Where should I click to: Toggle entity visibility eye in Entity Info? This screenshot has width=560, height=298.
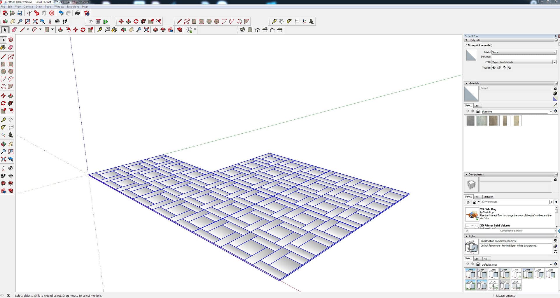click(x=494, y=67)
